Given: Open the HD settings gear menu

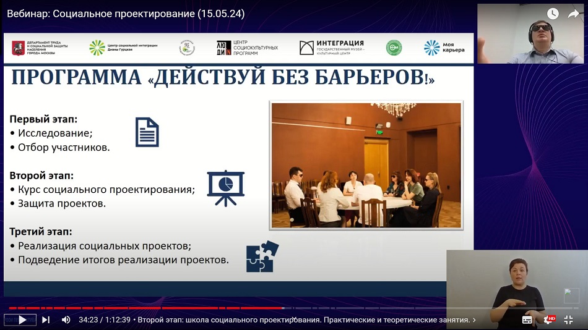Looking at the screenshot, I should point(548,319).
